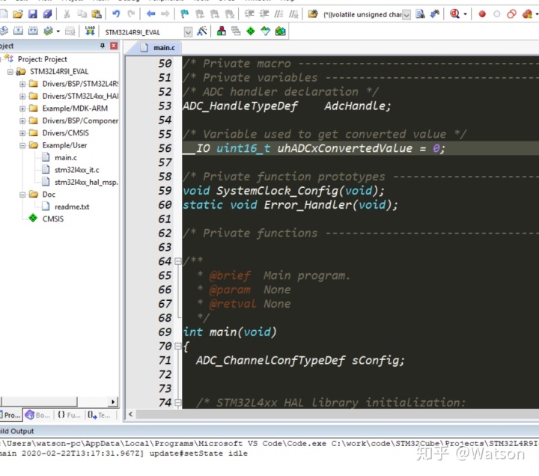
Task: Redo the last undone edit
Action: click(131, 14)
